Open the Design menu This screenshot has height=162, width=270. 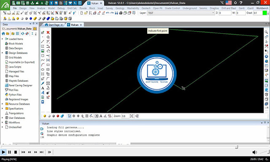(x=23, y=8)
